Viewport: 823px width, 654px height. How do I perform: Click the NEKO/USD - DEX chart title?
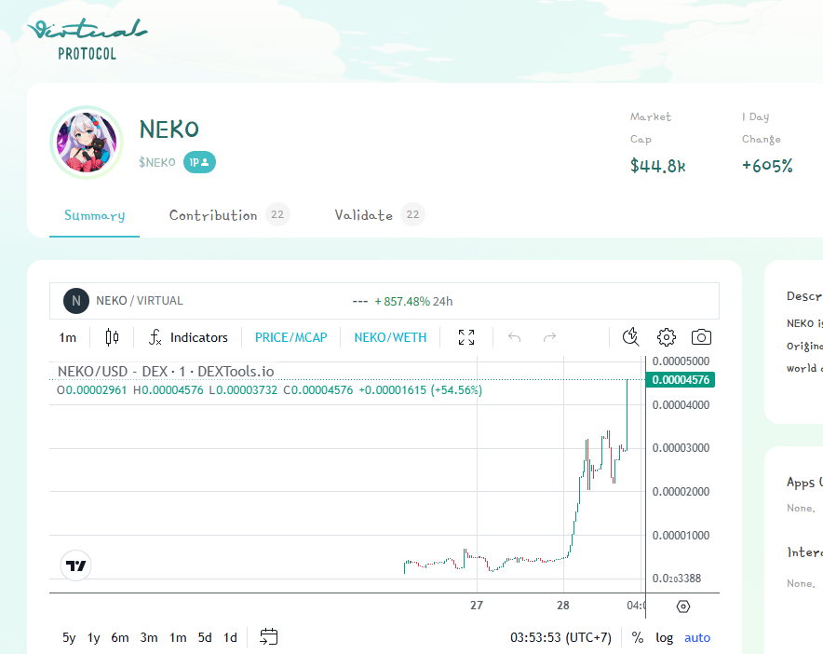166,372
